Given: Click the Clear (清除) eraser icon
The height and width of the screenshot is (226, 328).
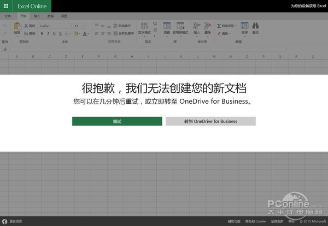Looking at the screenshot, I should (x=219, y=33).
